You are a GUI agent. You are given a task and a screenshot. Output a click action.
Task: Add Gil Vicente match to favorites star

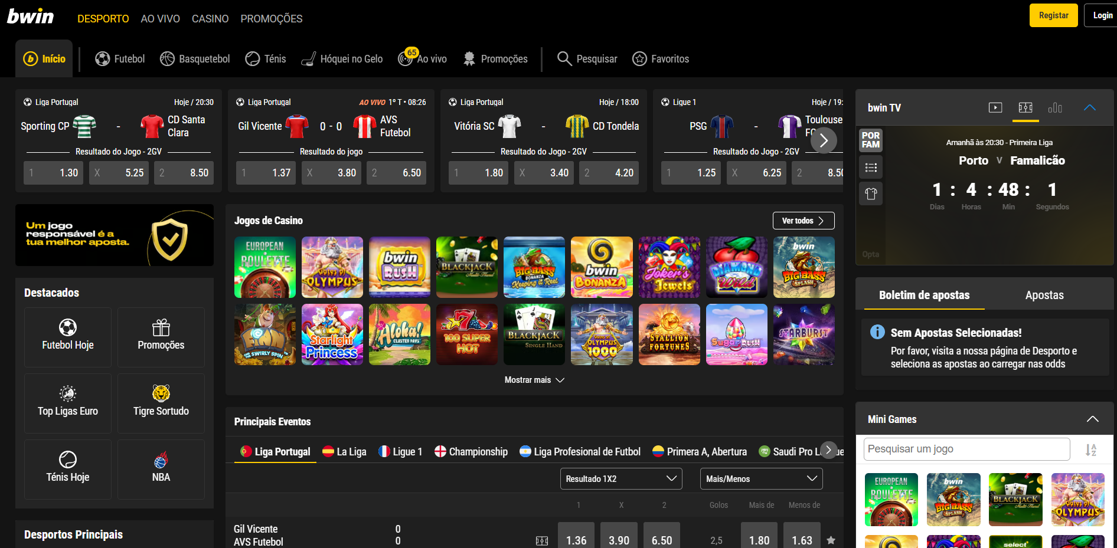(x=831, y=540)
